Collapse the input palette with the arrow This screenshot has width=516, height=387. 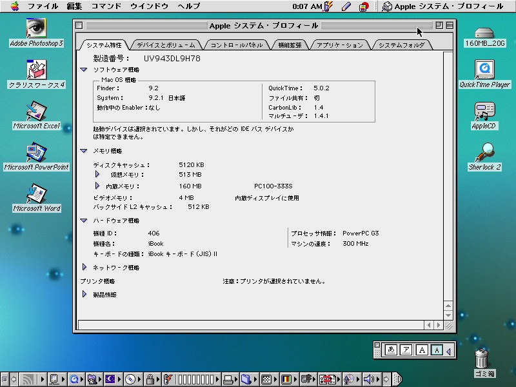tap(448, 351)
